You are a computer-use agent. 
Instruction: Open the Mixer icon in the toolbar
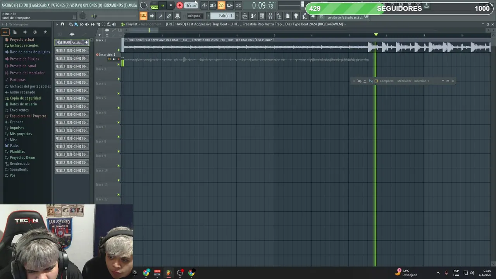[x=270, y=16]
